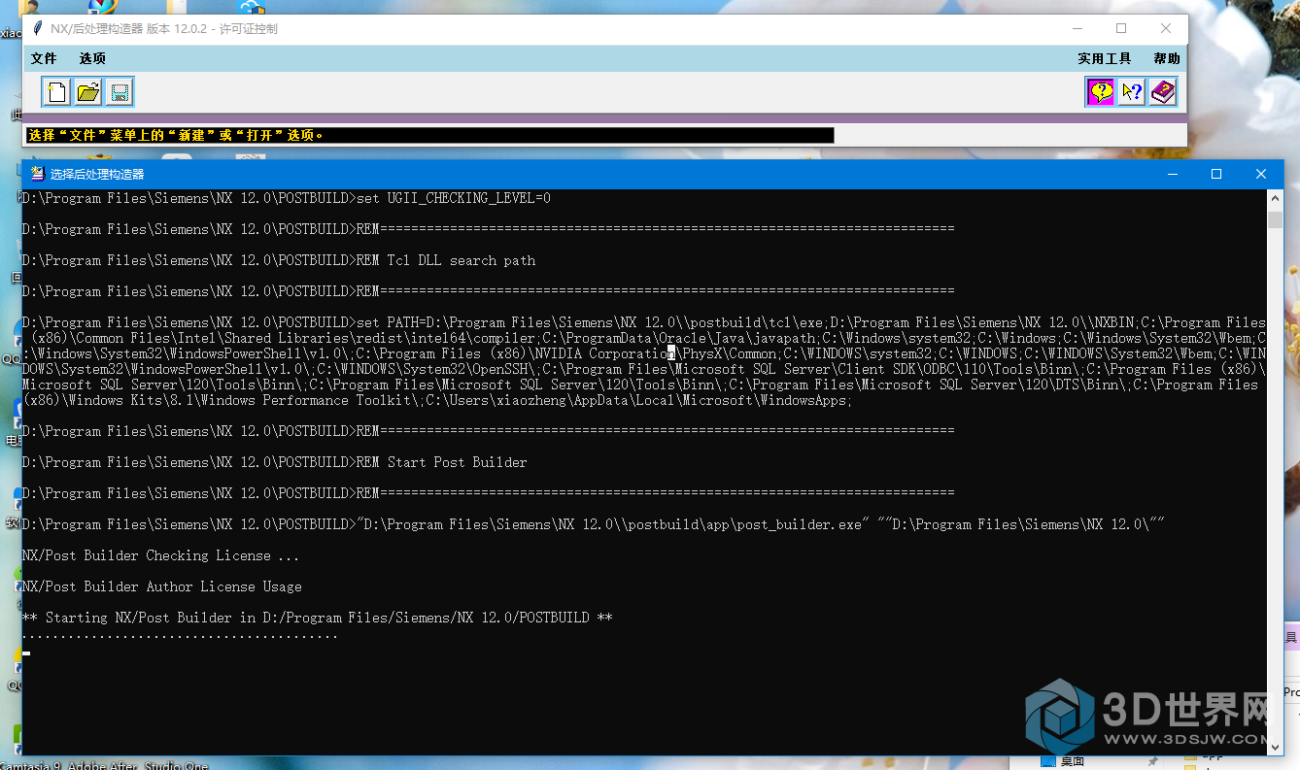The height and width of the screenshot is (770, 1300).
Task: Click the feather icon in the NX title bar
Action: point(38,29)
